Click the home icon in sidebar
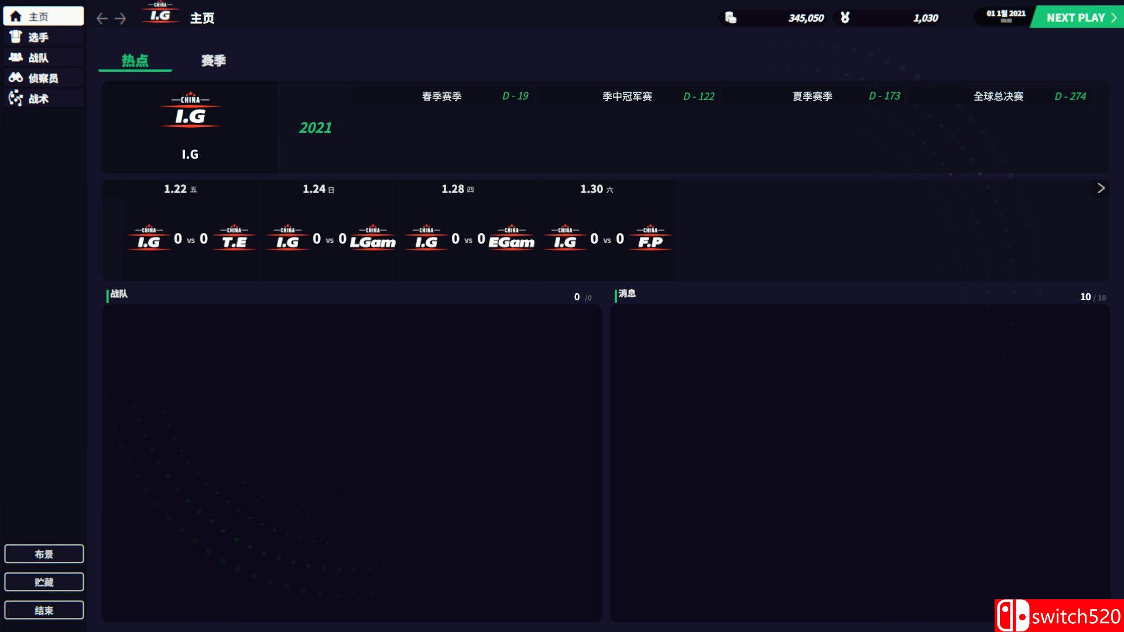The image size is (1124, 632). click(x=16, y=16)
